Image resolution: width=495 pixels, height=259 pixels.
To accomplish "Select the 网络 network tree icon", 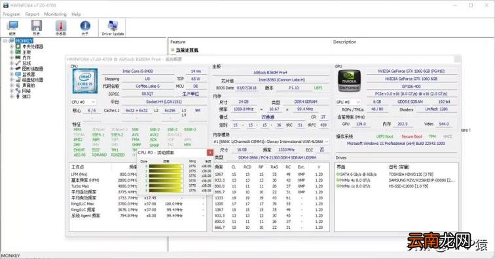I will (x=18, y=90).
